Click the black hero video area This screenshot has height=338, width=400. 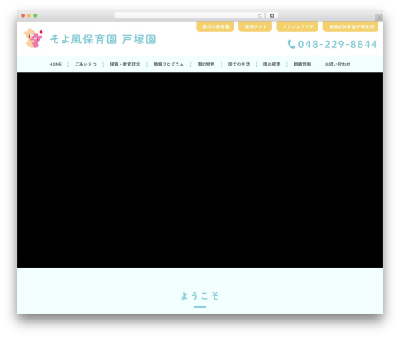tap(200, 169)
